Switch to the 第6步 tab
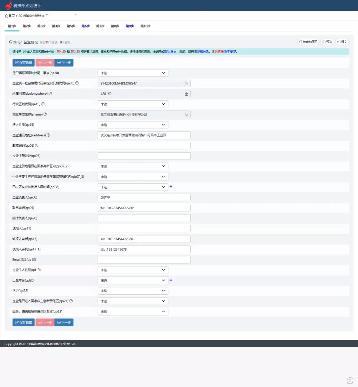 pyautogui.click(x=86, y=26)
